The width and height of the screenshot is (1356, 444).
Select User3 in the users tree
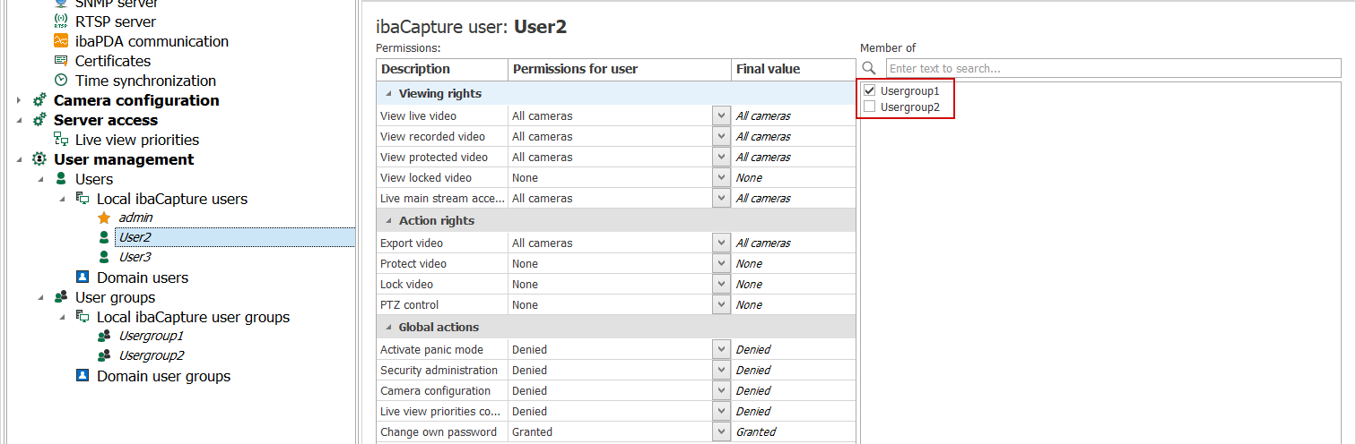[135, 257]
